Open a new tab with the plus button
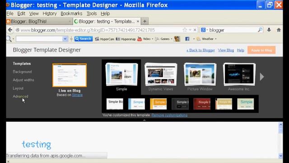Screen dimensions: 289x163 coord(144,21)
